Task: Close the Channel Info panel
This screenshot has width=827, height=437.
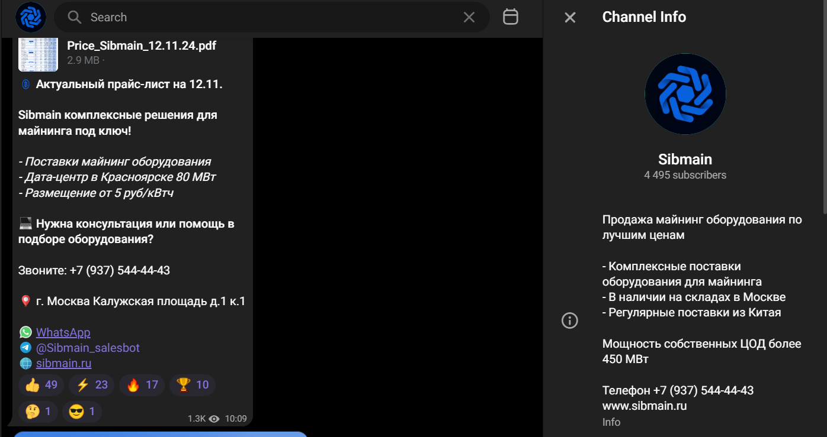Action: [x=570, y=17]
